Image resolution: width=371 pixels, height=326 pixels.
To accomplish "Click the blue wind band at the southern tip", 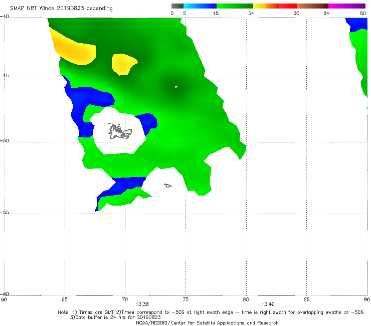I will (x=123, y=186).
